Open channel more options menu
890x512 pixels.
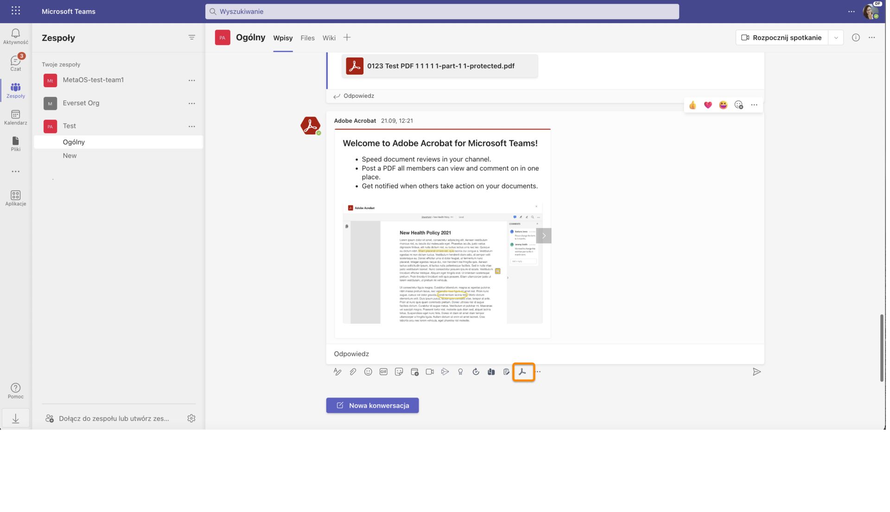tap(872, 38)
